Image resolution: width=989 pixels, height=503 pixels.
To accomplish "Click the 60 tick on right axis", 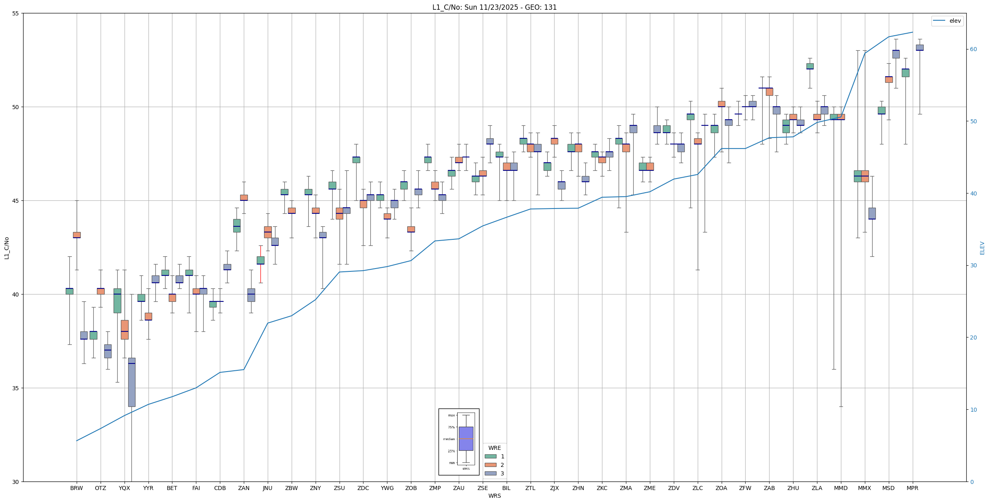I will [x=973, y=49].
